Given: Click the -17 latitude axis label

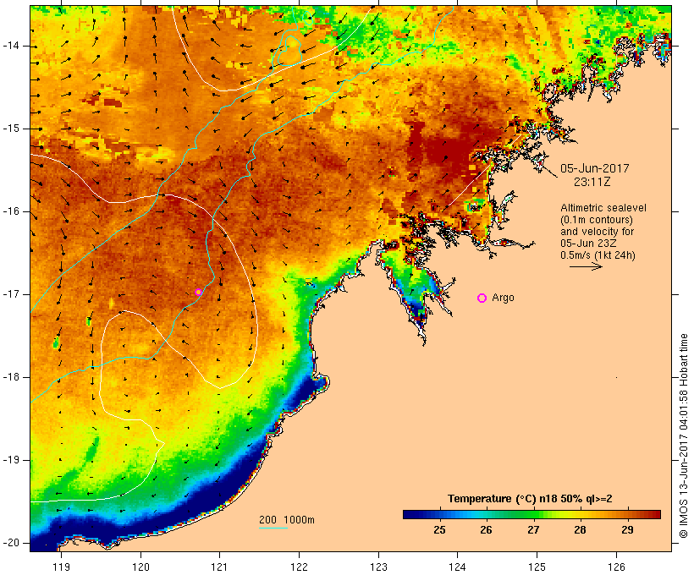Looking at the screenshot, I should point(11,294).
